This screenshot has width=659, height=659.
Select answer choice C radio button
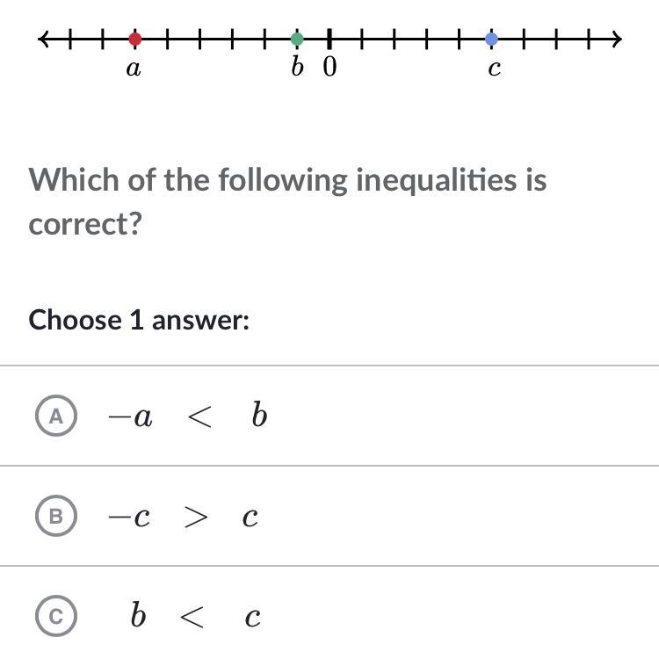[56, 618]
